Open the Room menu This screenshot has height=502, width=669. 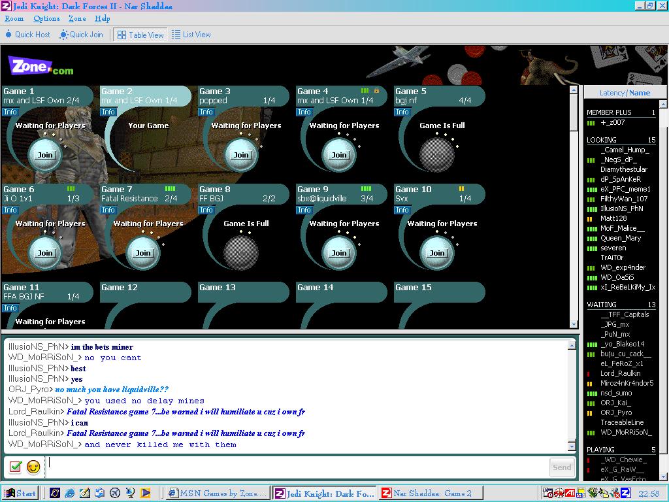[x=14, y=18]
